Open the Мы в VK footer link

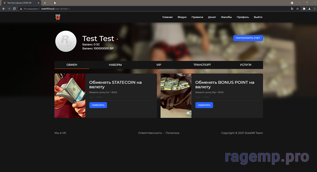(x=60, y=133)
